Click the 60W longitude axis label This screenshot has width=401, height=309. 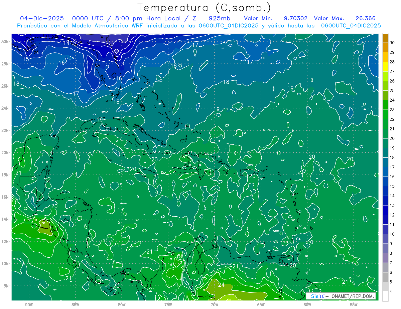click(x=307, y=305)
